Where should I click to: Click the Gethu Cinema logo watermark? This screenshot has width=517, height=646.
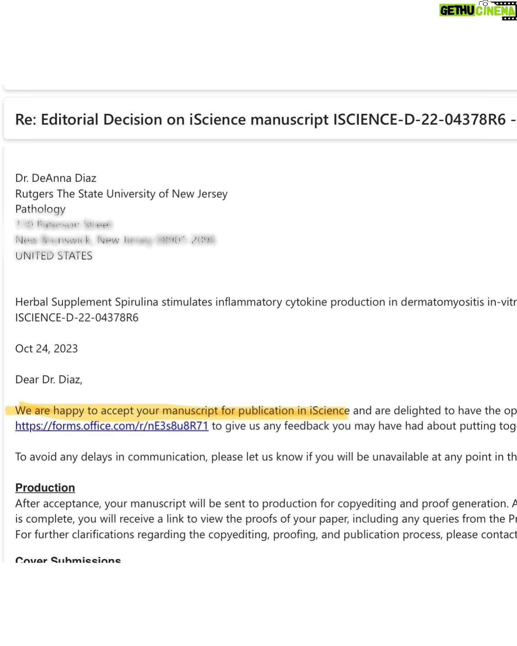point(478,10)
